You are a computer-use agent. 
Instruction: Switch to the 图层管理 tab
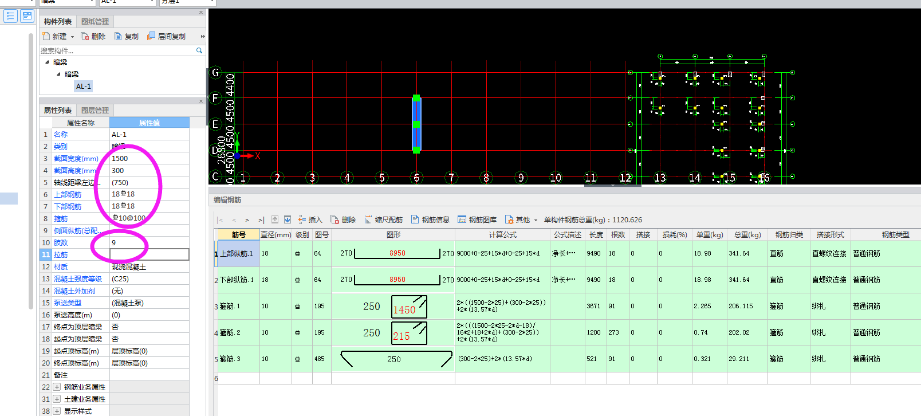click(95, 110)
